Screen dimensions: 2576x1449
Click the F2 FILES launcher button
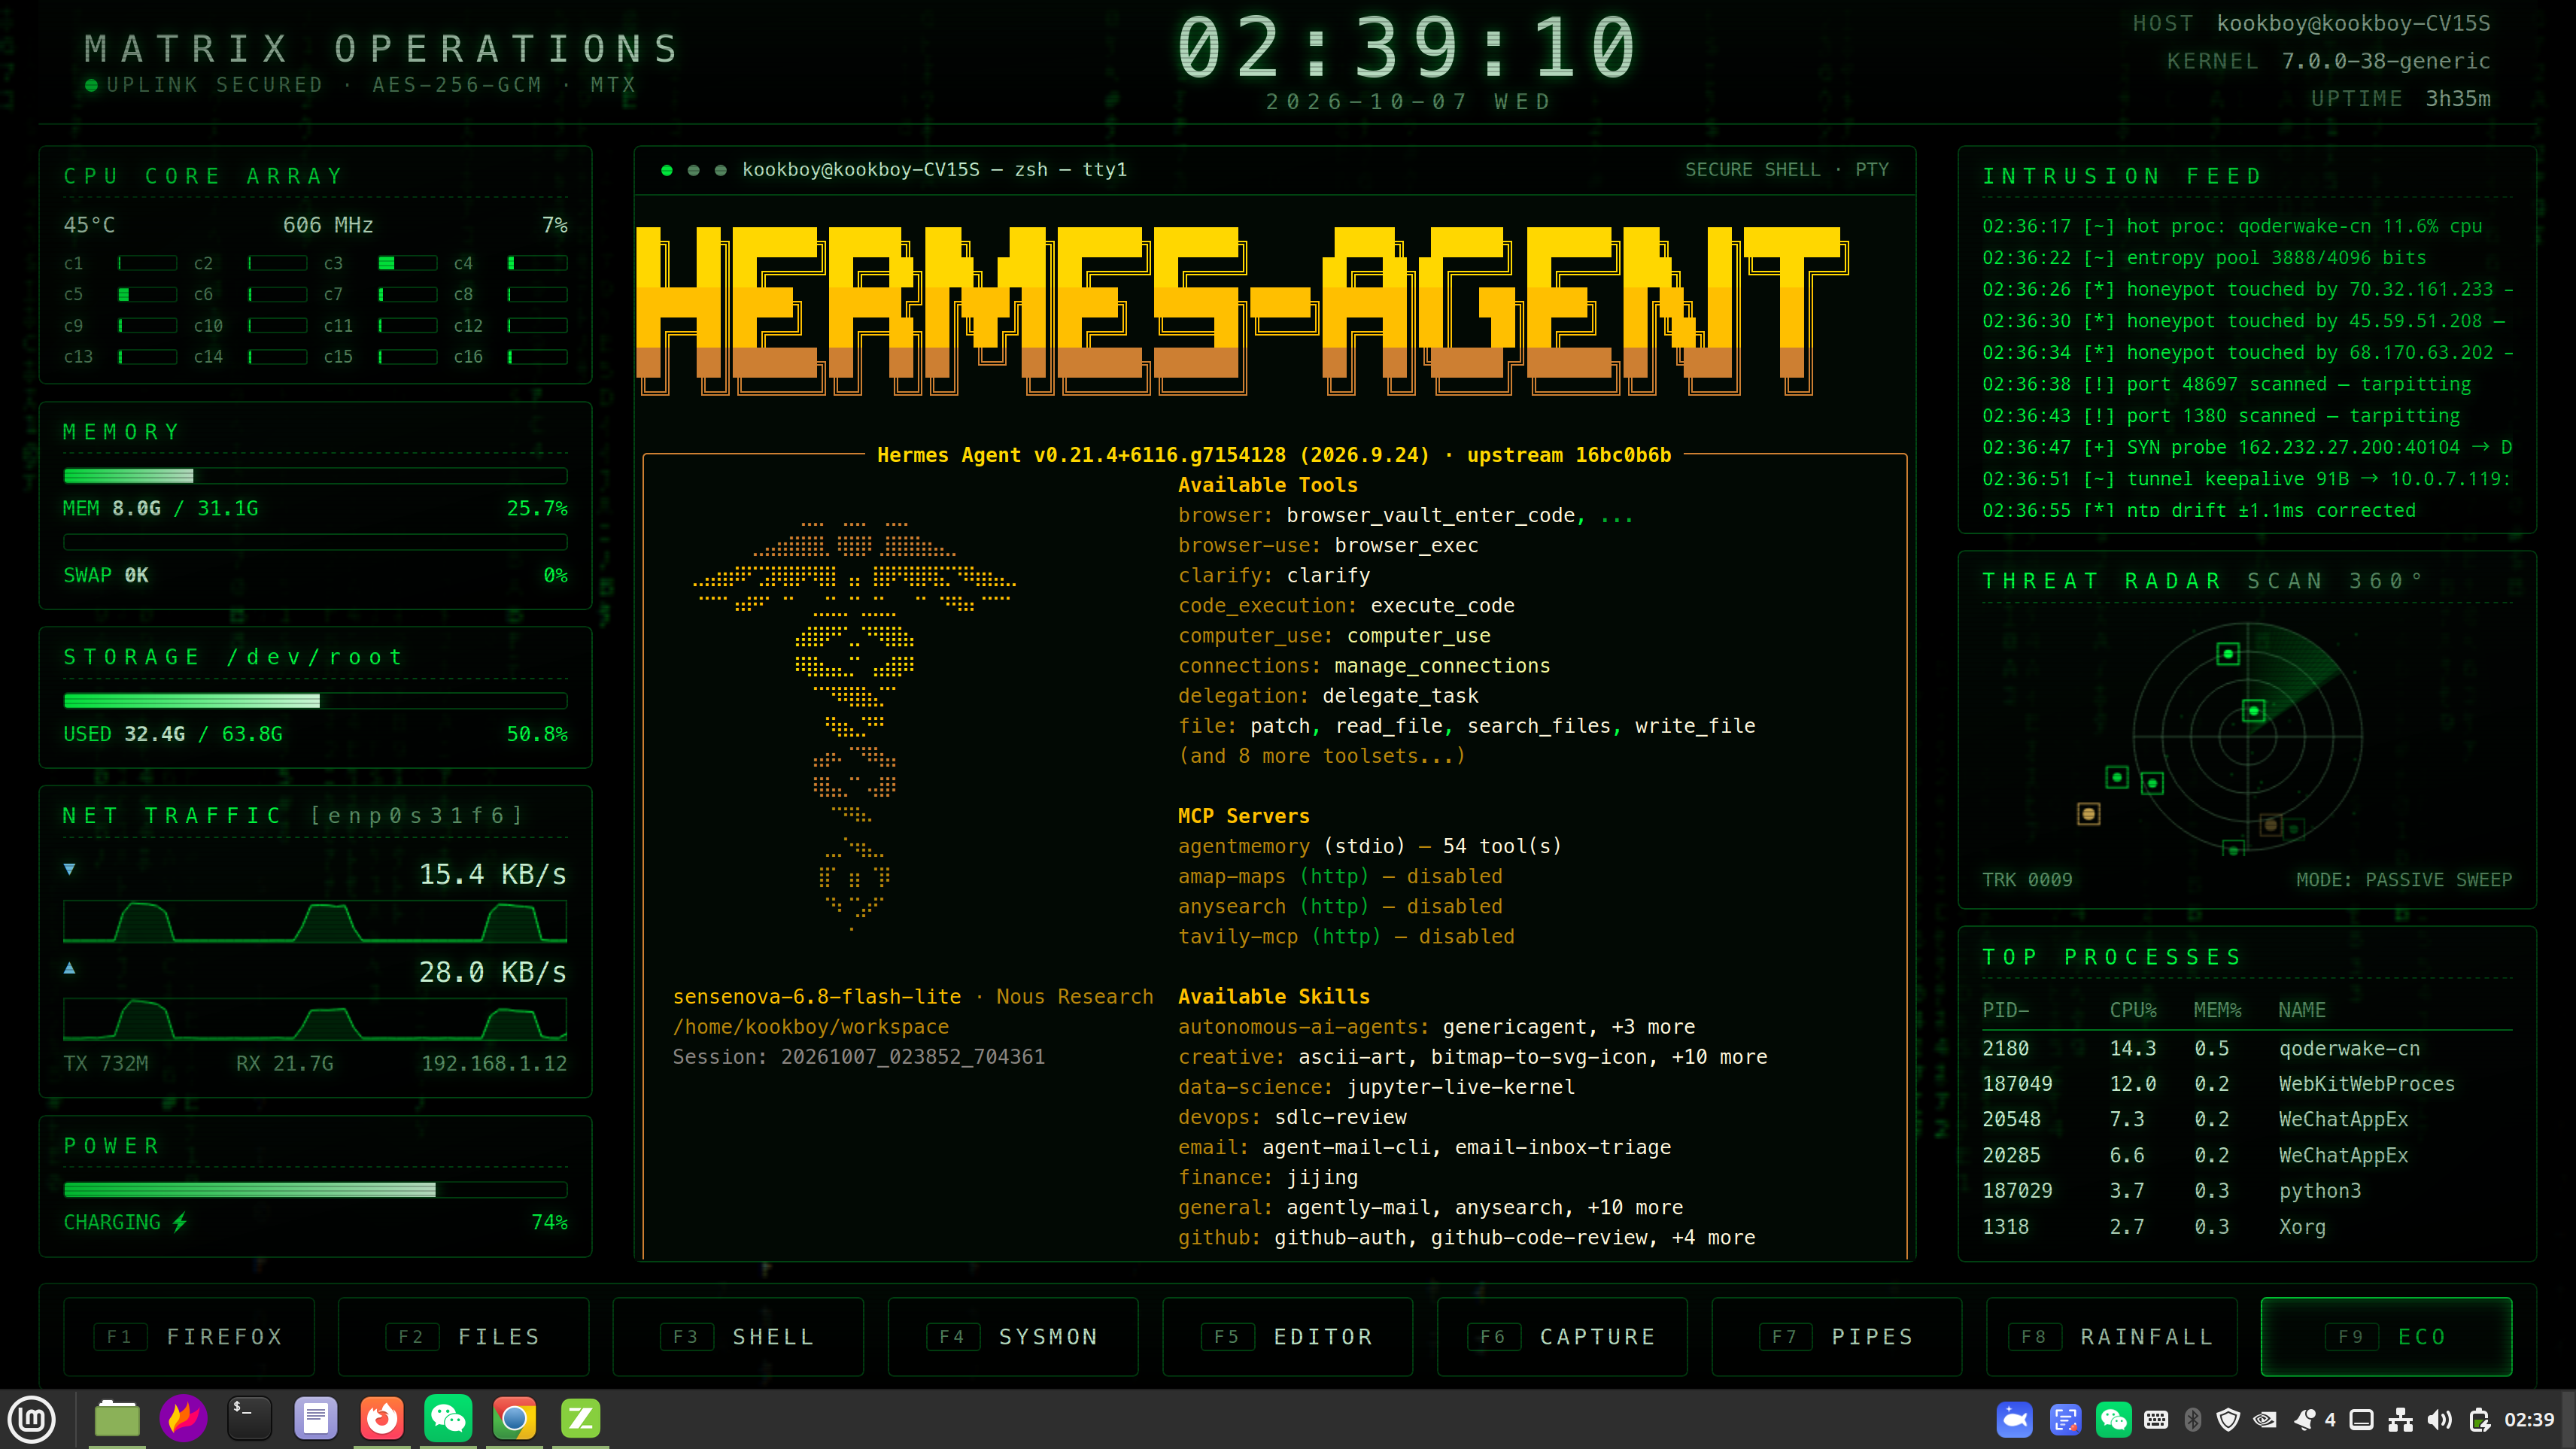(464, 1337)
